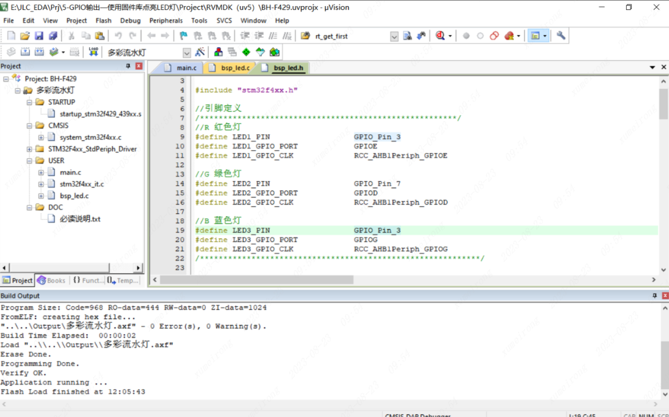The height and width of the screenshot is (417, 669).
Task: Open the target selection dropdown 多彩流水灯
Action: (186, 53)
